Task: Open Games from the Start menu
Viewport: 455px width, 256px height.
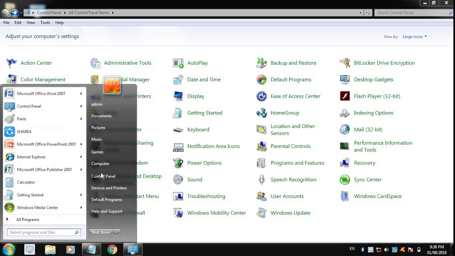Action: pos(97,152)
